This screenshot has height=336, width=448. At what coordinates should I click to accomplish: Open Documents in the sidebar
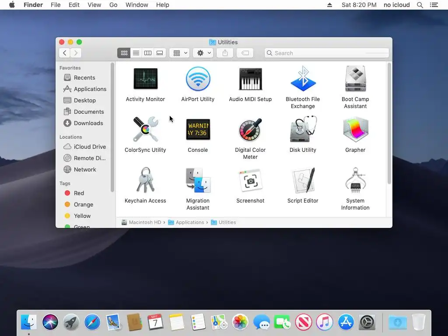[x=84, y=112]
